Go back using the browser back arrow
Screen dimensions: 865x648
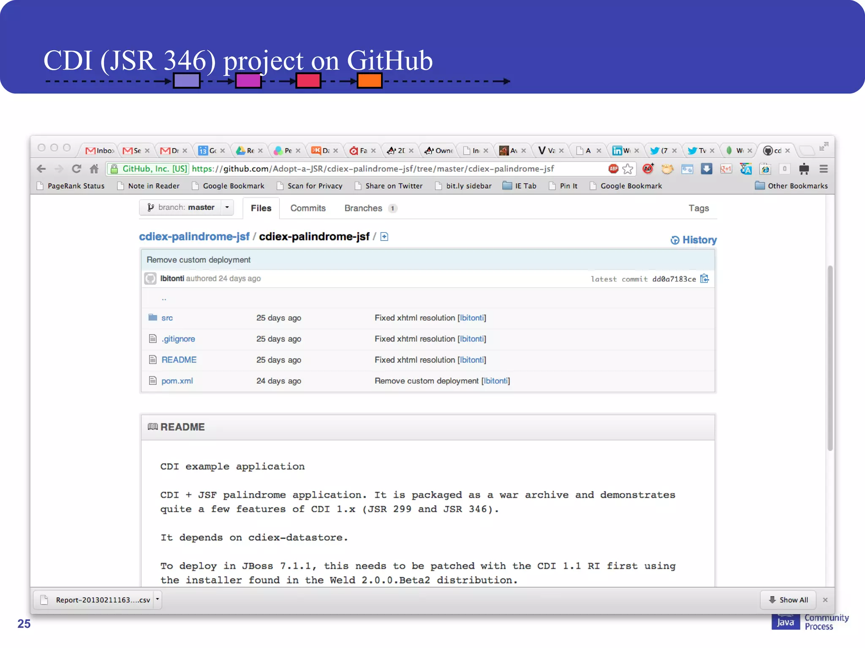(41, 169)
